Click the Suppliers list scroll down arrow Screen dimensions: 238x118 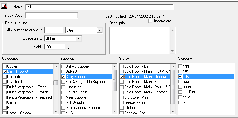[x=114, y=112]
